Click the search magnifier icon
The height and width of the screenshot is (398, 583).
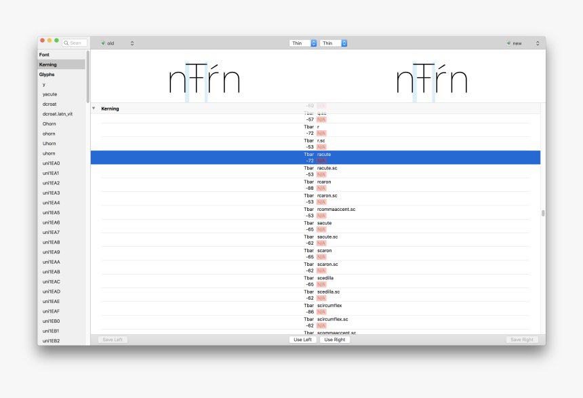pos(66,43)
